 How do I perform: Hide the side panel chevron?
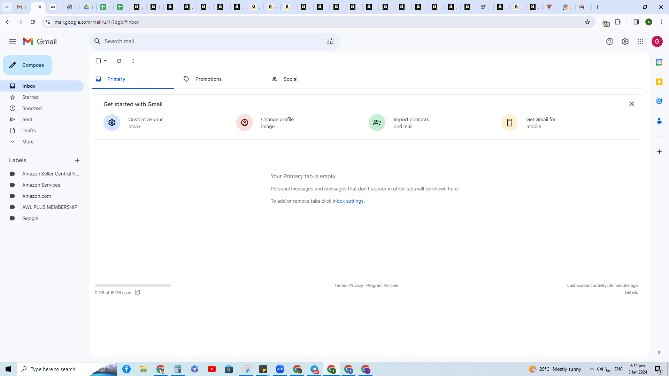(659, 352)
